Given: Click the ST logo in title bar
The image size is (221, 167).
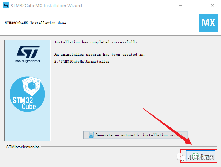Looking at the screenshot, I should point(6,6).
